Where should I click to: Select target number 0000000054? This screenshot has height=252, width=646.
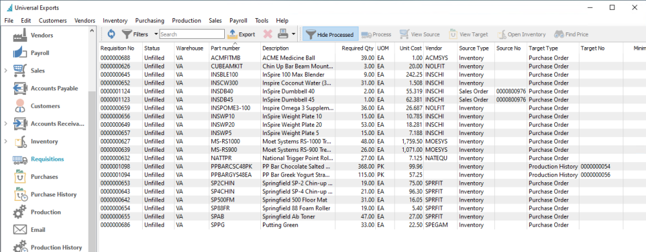(596, 166)
